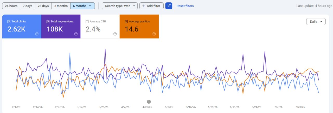Uncheck the Average position checkbox
333x113 pixels.
(126, 22)
